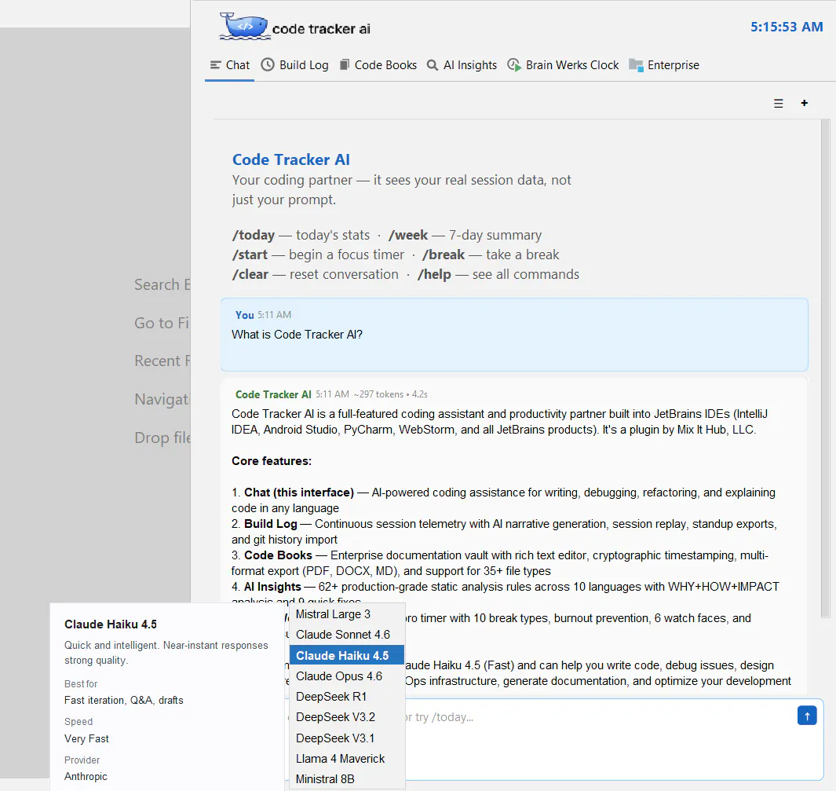The height and width of the screenshot is (791, 836).
Task: Switch to the Build Log tab
Action: click(295, 65)
